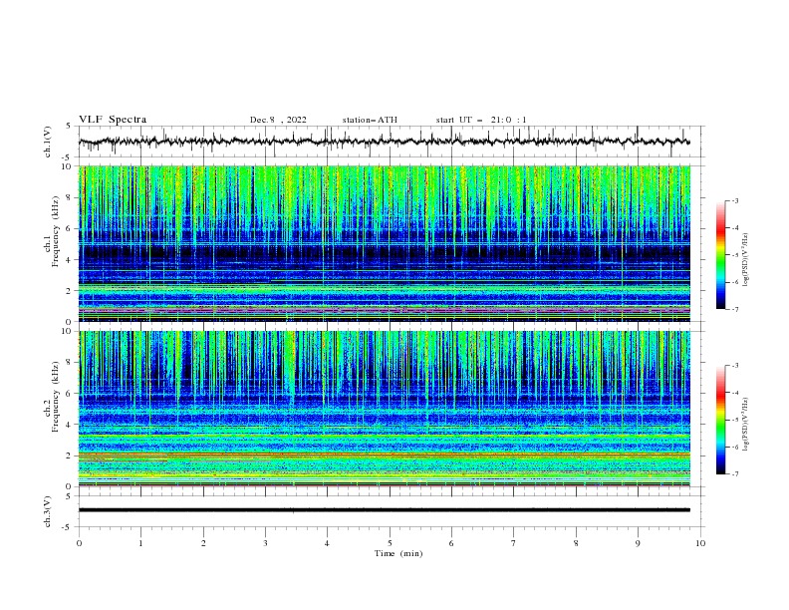The image size is (789, 610).
Task: Click the upper 'log(PSD)(V²/Hz)' colorbar label
Action: coord(746,260)
